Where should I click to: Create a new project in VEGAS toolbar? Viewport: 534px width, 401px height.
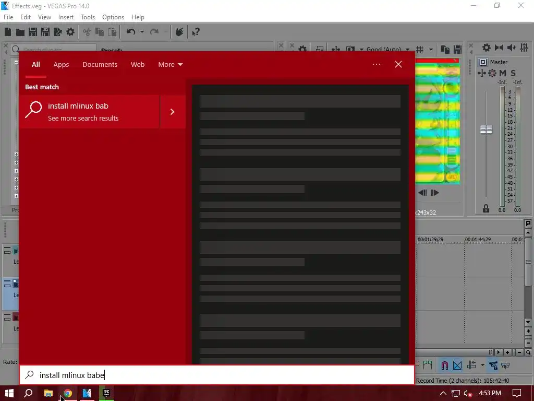pos(8,32)
